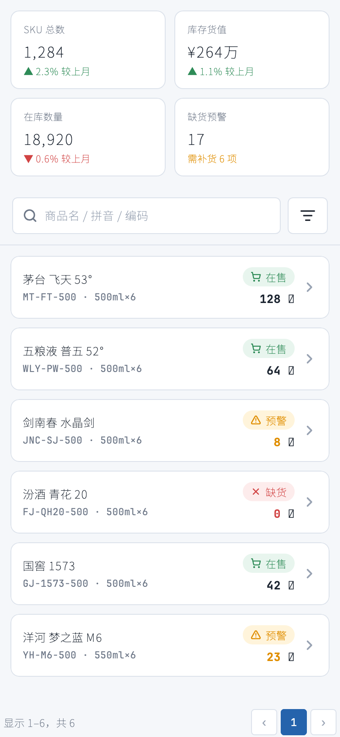Click the 在售 cart badge on 茅台 飞天

pos(269,277)
